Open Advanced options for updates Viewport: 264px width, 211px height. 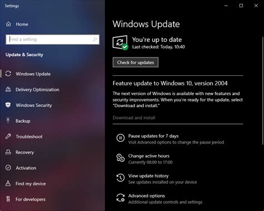coord(146,196)
